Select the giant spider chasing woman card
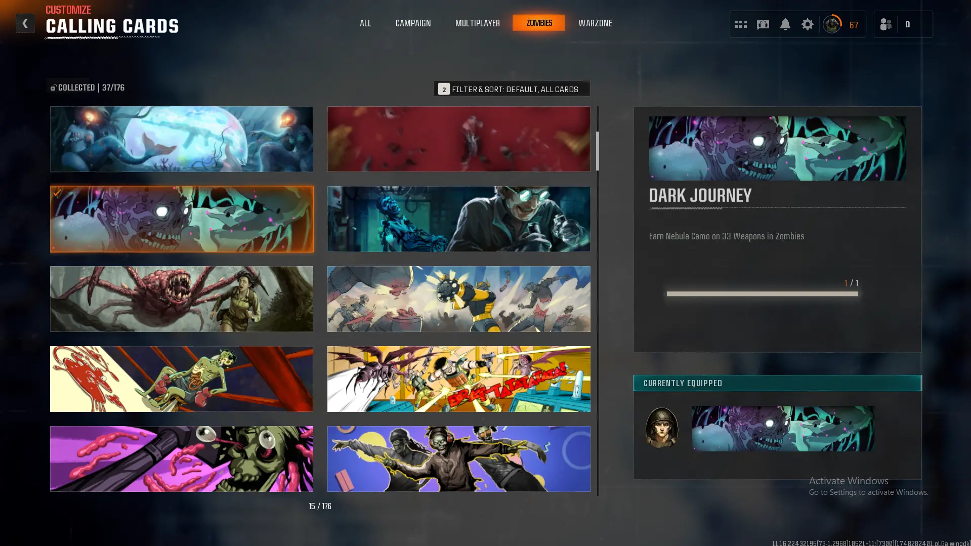The image size is (971, 546). pos(181,299)
